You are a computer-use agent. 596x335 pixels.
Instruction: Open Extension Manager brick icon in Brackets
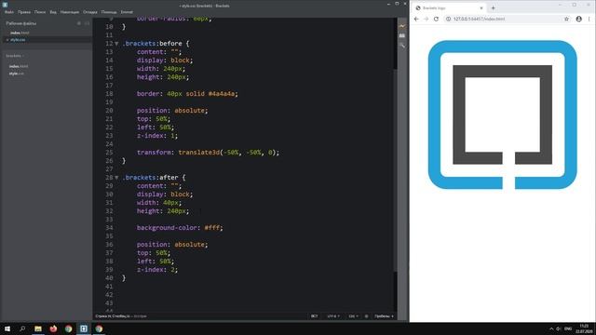coord(402,35)
